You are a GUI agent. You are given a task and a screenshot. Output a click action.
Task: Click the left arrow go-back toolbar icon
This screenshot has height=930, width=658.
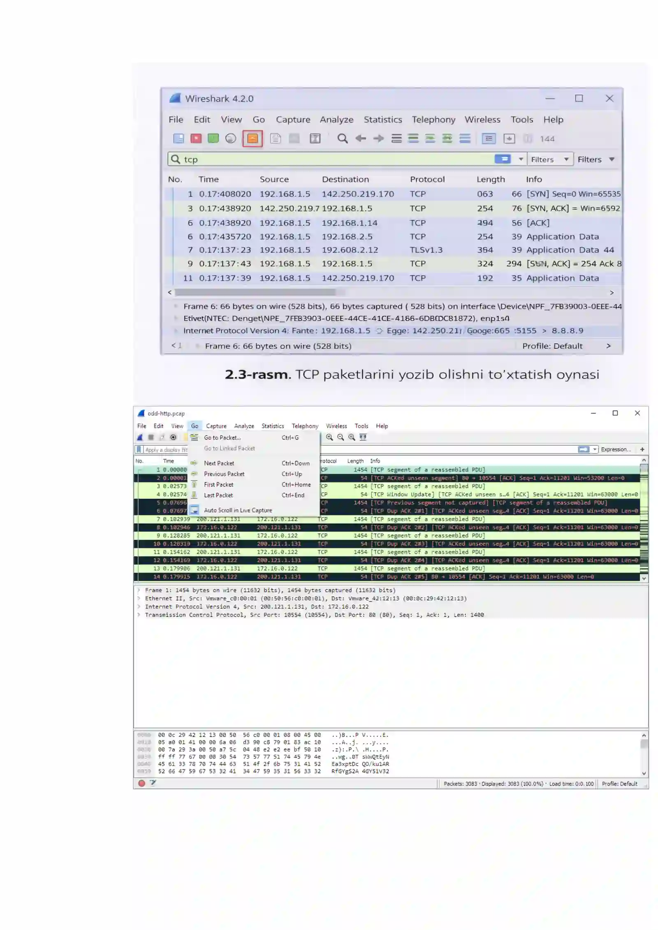pos(360,139)
